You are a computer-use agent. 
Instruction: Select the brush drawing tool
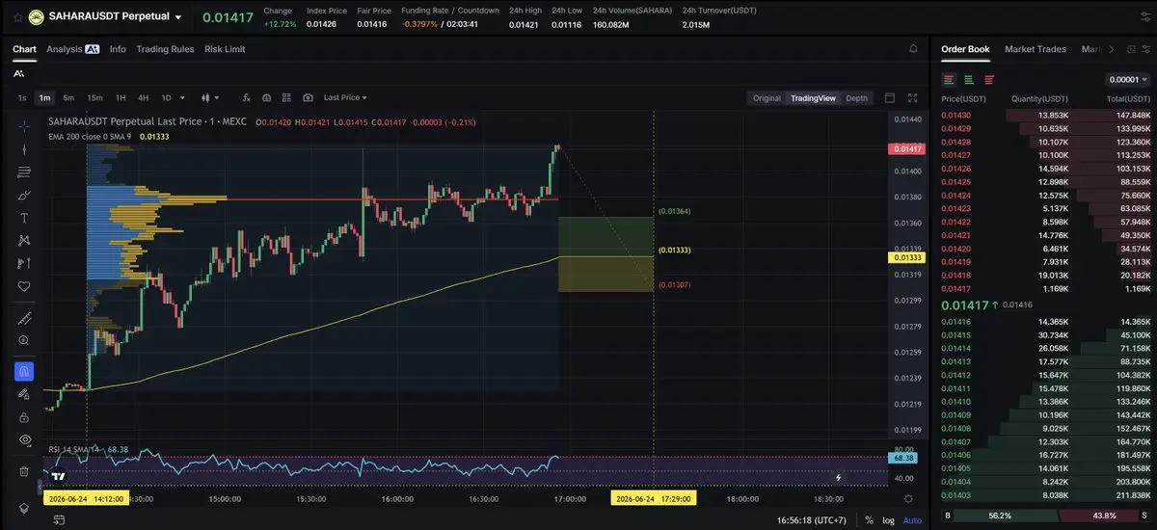coord(24,195)
